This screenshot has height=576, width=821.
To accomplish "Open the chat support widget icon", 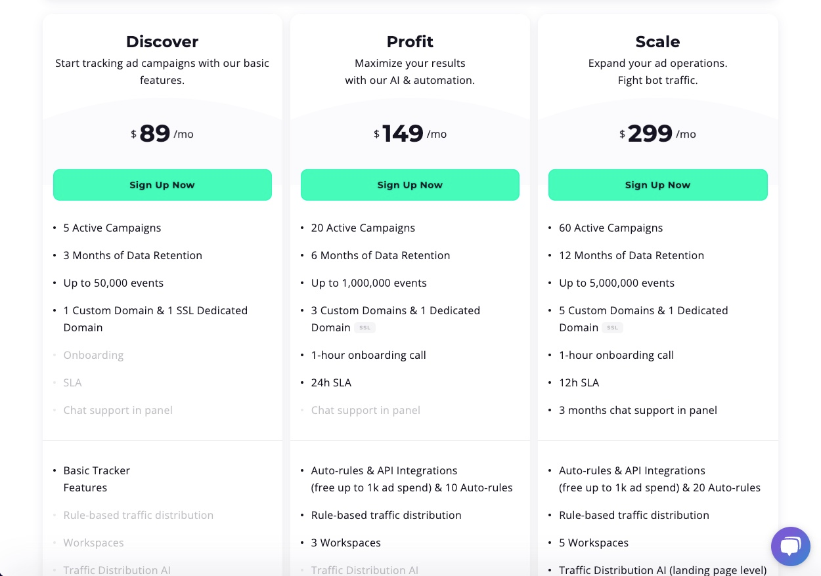I will (x=791, y=546).
